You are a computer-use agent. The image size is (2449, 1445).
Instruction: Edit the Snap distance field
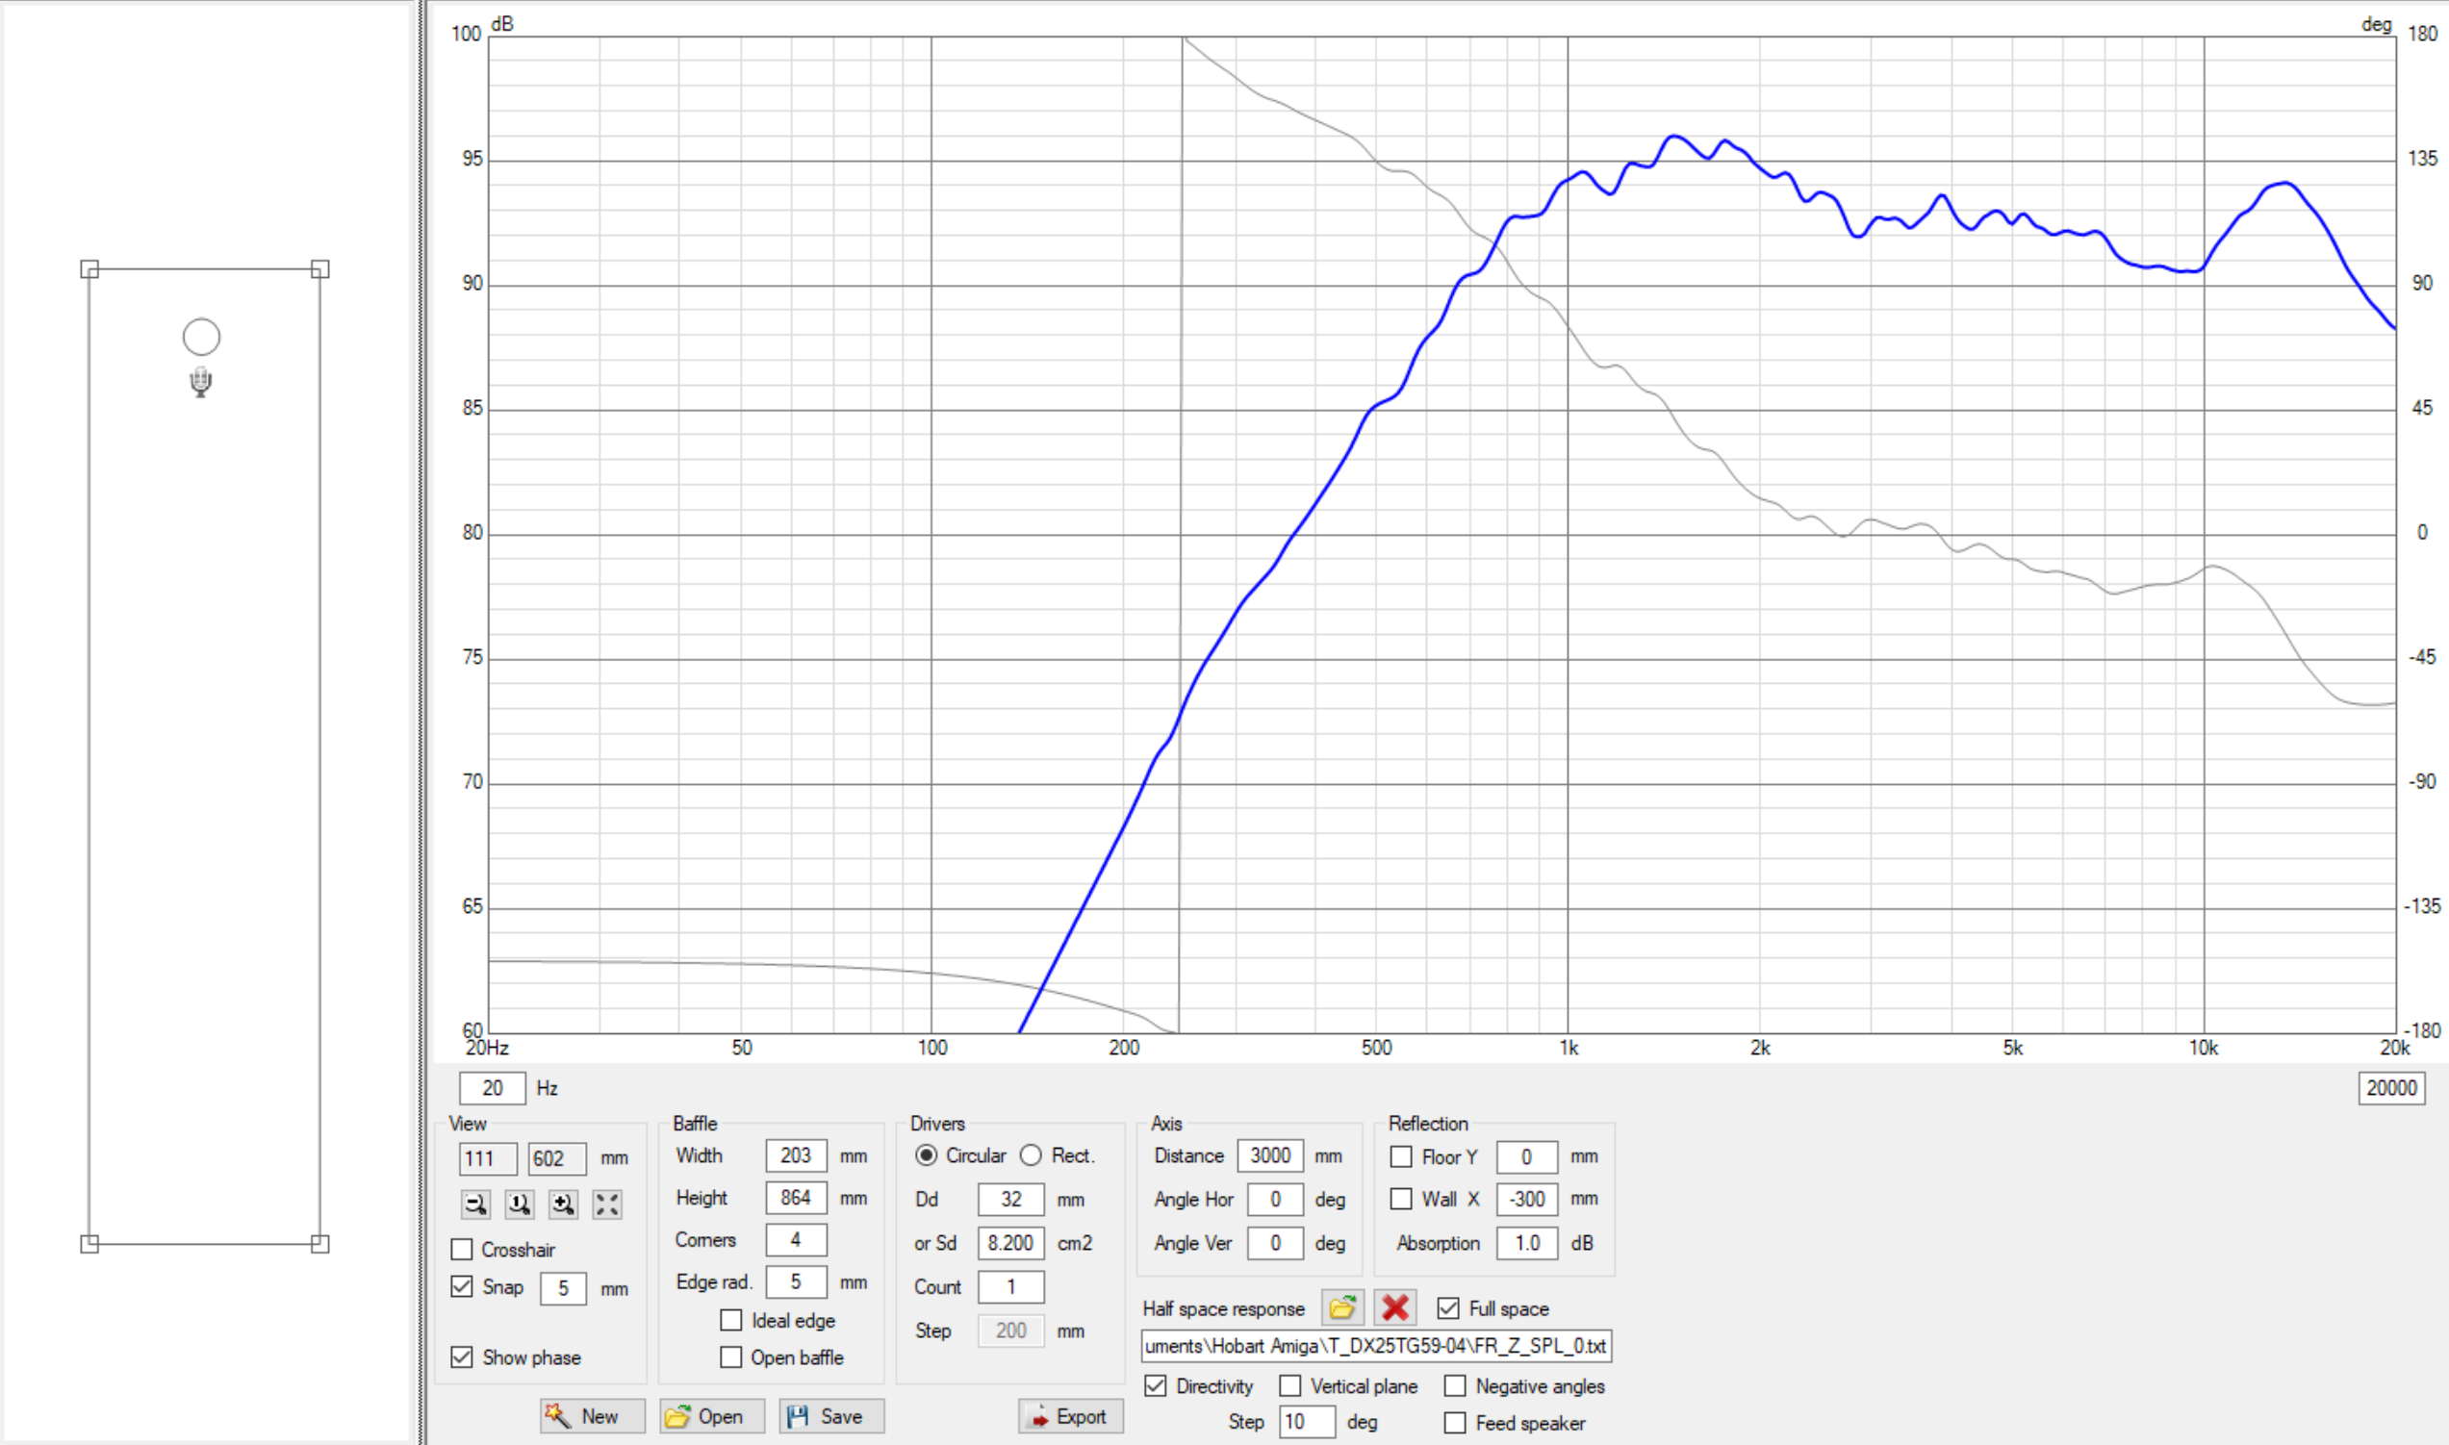coord(563,1288)
